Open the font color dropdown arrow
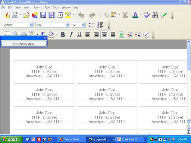191x143 pixels. (141, 15)
